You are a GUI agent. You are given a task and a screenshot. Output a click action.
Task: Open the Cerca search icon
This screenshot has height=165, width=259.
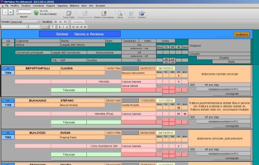120,13
